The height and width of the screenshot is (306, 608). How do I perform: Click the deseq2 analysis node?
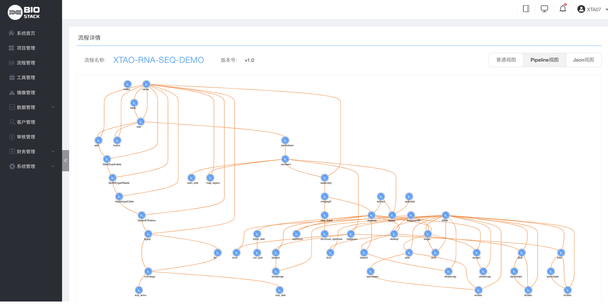coord(394,234)
